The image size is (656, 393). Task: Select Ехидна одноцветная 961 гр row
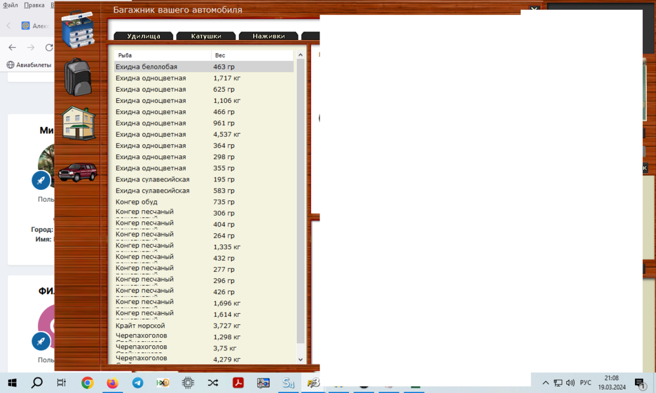click(204, 123)
